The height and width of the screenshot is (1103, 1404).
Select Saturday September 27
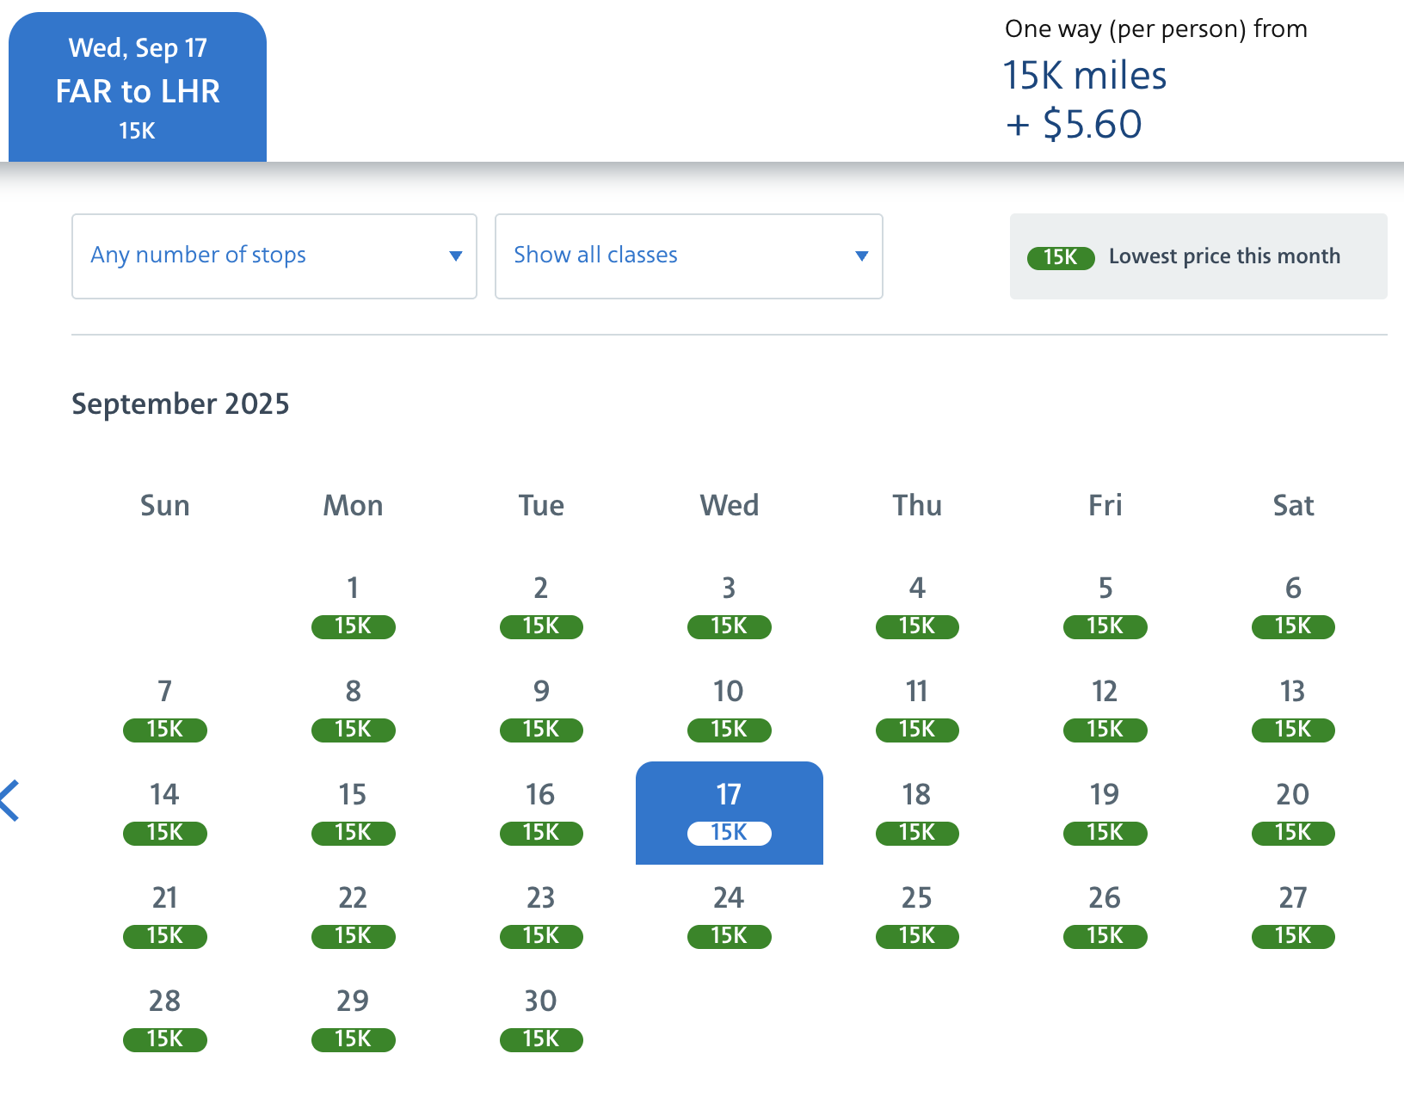coord(1293,916)
